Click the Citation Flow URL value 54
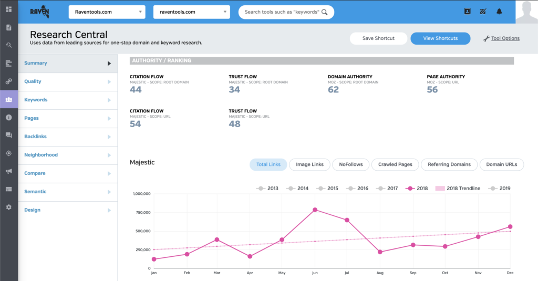The width and height of the screenshot is (538, 281). (135, 124)
